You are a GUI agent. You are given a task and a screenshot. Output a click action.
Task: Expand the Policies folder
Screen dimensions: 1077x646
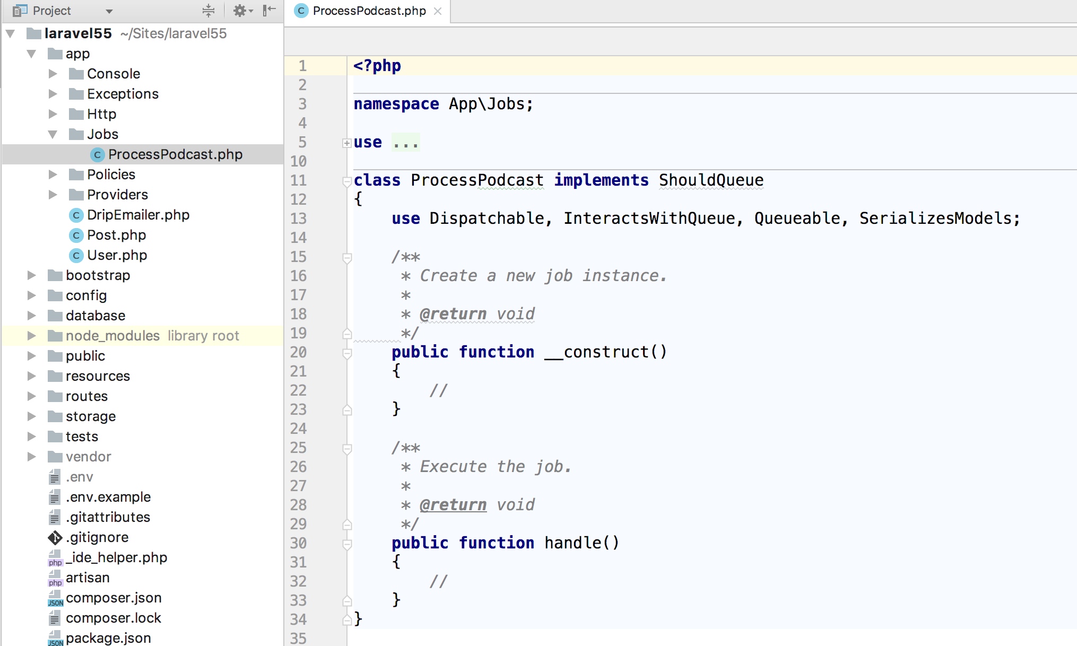click(x=53, y=174)
